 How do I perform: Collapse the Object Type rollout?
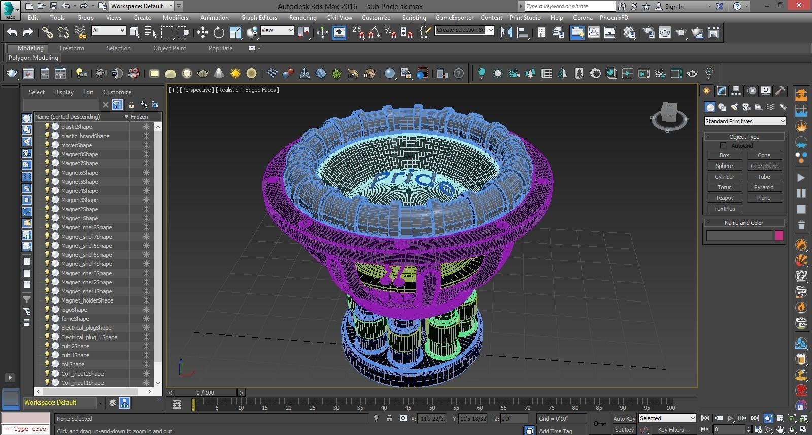click(744, 137)
